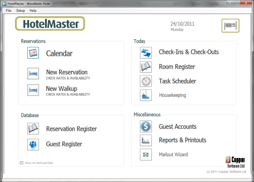The image size is (254, 182).
Task: Click the Room Register book icon
Action: [146, 67]
